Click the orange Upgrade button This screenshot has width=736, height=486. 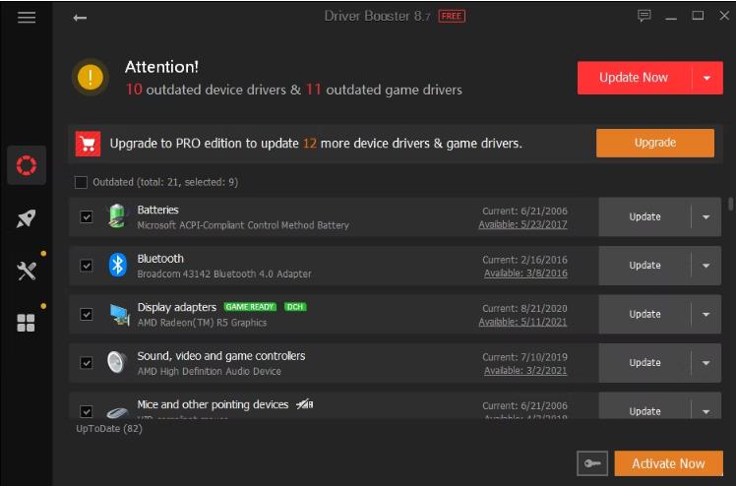pyautogui.click(x=655, y=143)
